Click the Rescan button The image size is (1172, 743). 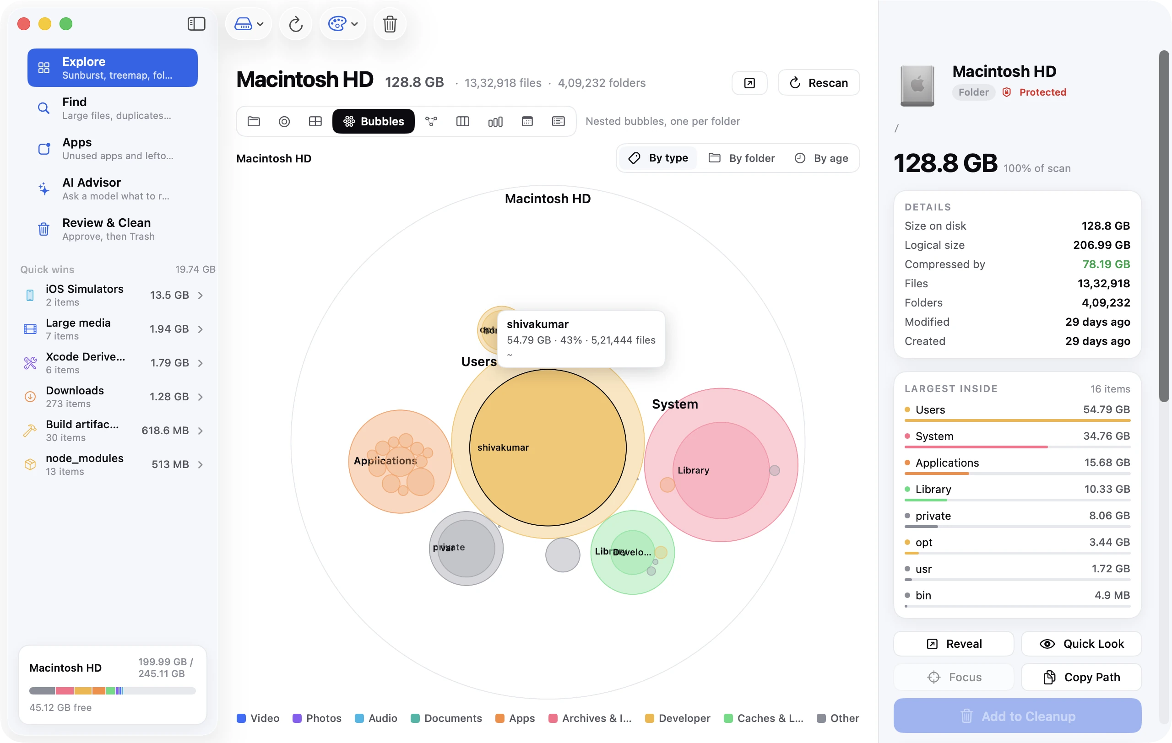pyautogui.click(x=819, y=83)
